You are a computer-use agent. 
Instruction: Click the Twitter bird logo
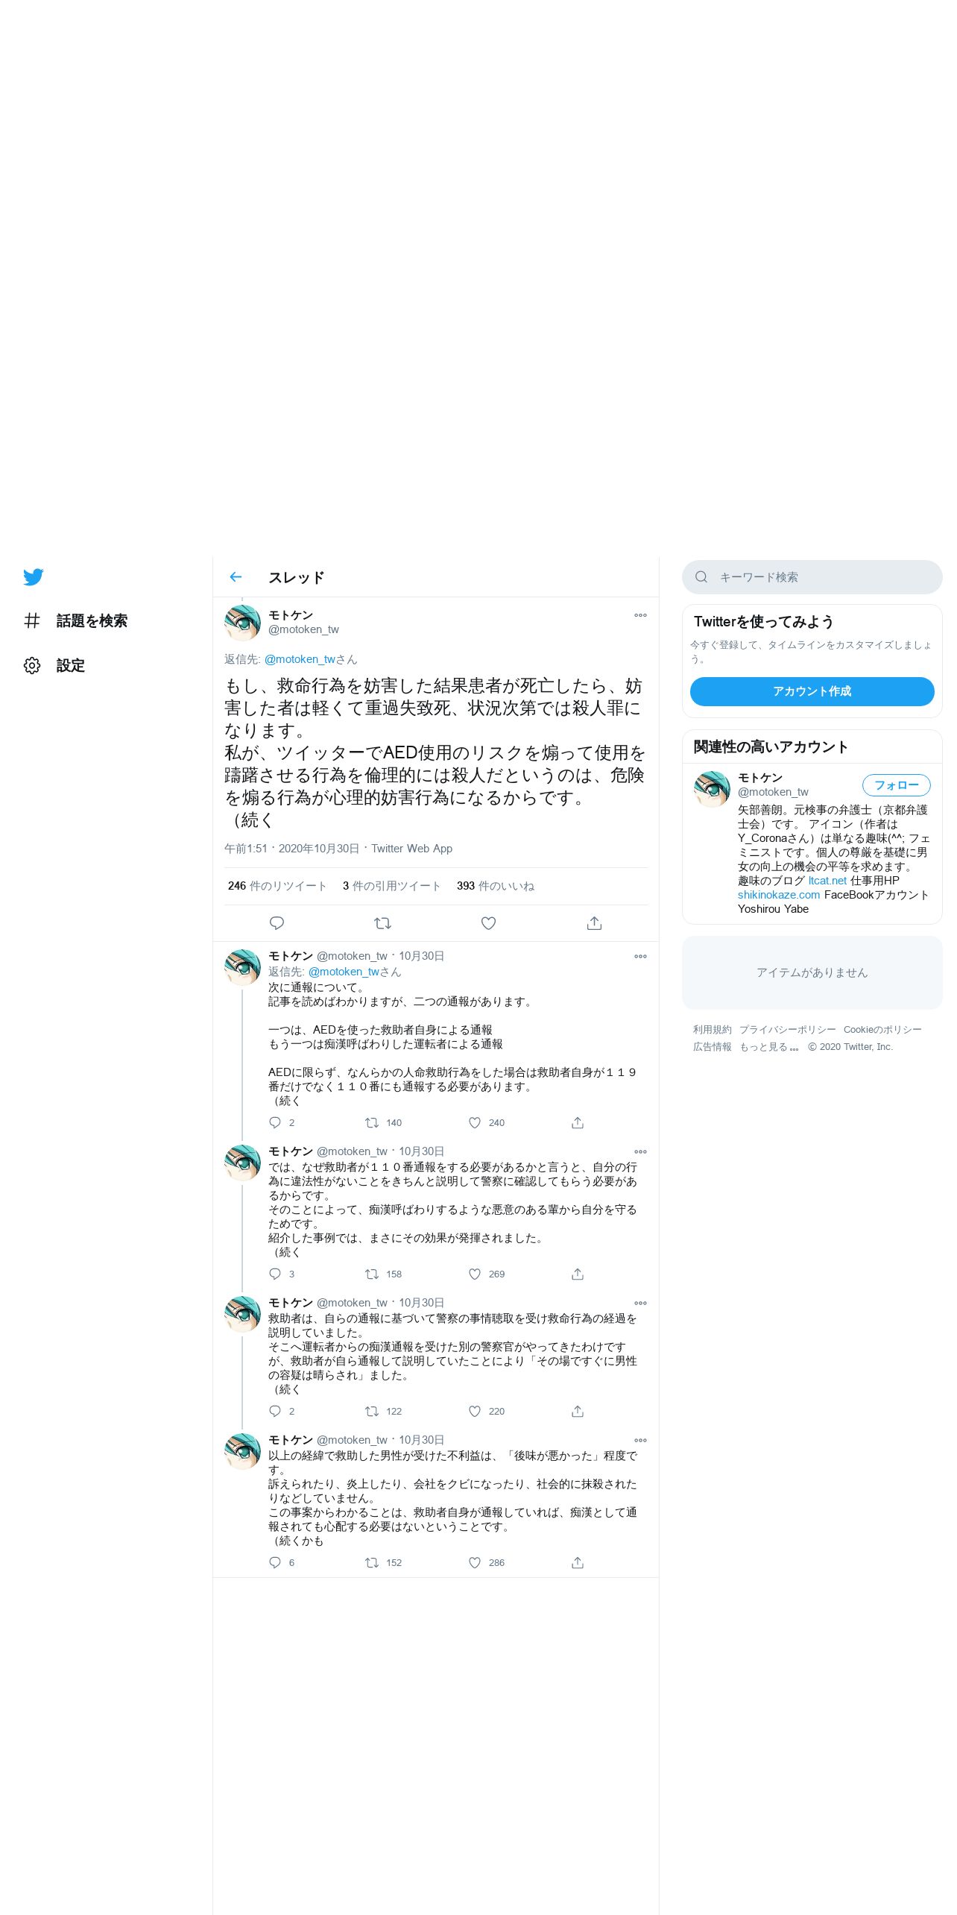[x=34, y=577]
